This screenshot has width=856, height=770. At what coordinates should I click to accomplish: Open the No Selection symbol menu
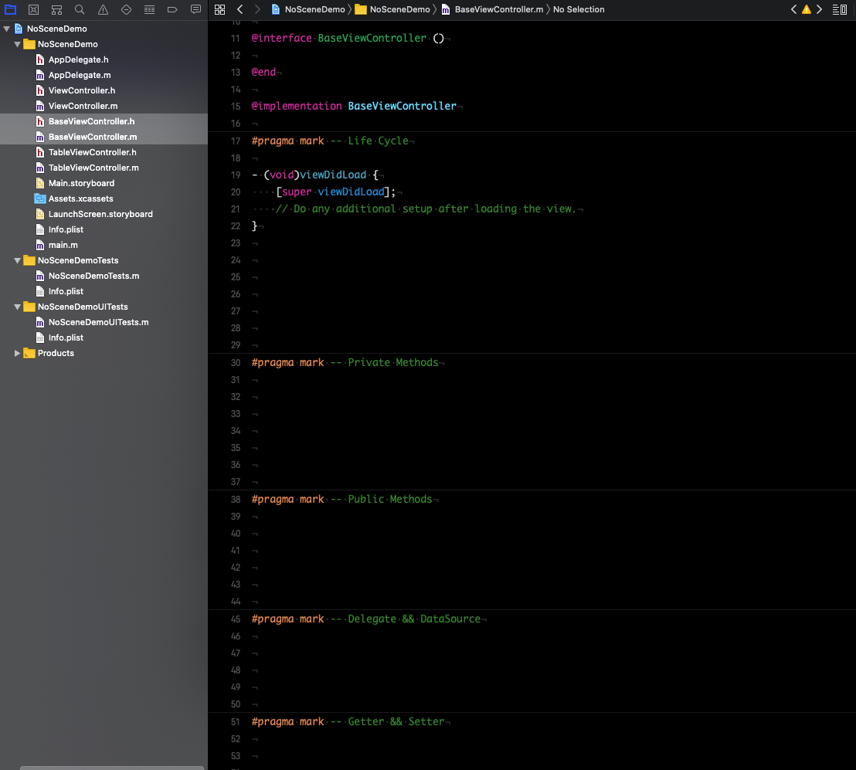pos(579,9)
